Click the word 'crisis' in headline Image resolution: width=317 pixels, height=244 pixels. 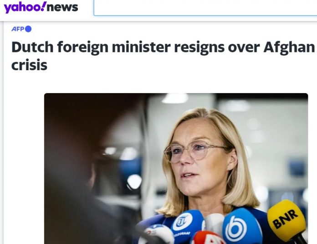(x=29, y=65)
